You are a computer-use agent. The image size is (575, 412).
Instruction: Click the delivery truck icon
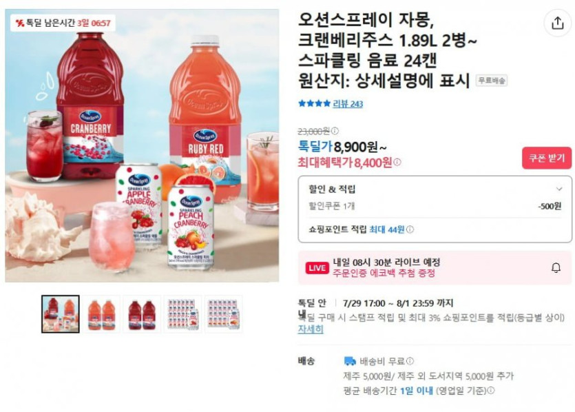[x=350, y=362]
